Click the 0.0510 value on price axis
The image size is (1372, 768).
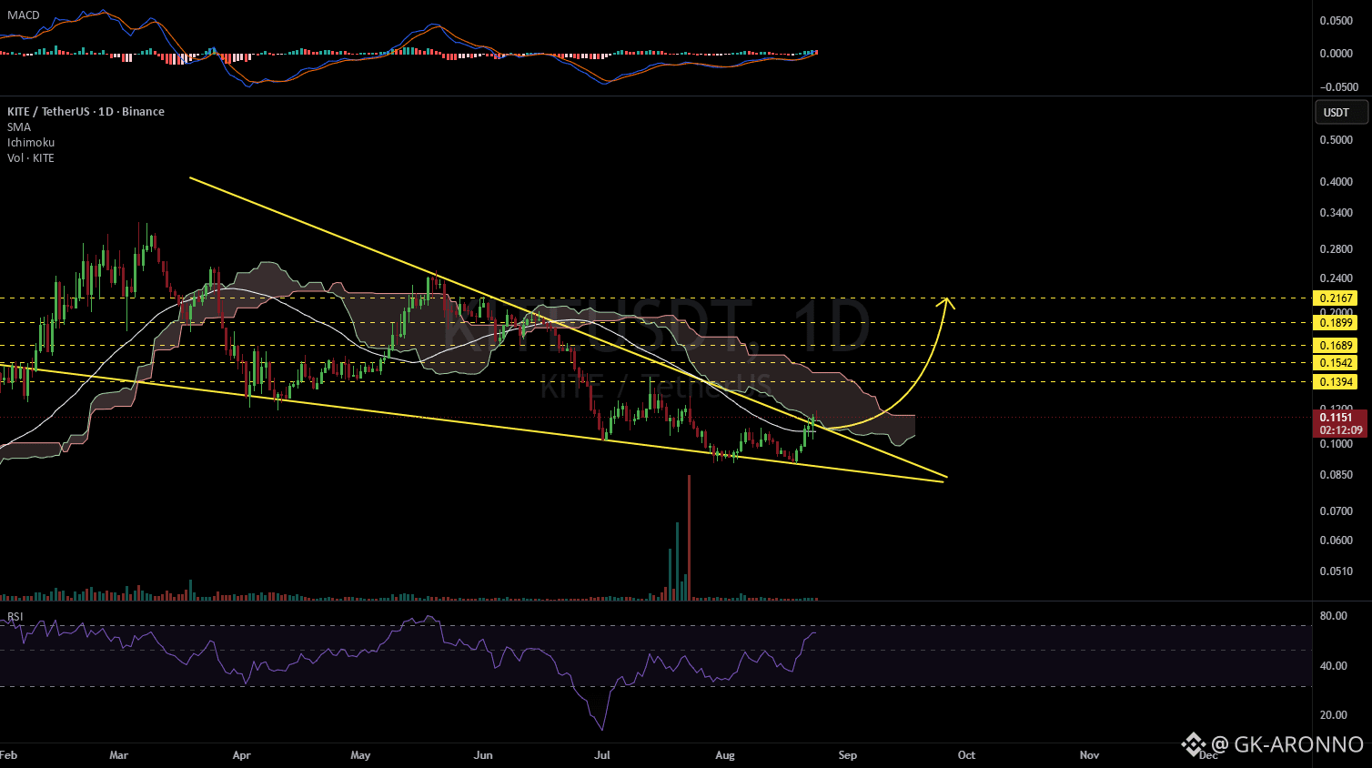click(1337, 571)
